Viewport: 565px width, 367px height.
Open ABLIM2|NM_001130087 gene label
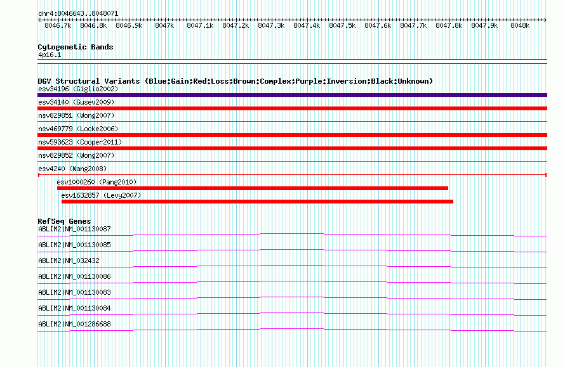tap(74, 229)
